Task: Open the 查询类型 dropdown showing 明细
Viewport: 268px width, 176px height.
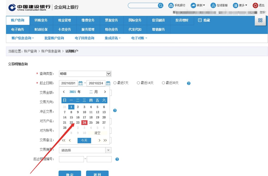Action: click(x=85, y=74)
